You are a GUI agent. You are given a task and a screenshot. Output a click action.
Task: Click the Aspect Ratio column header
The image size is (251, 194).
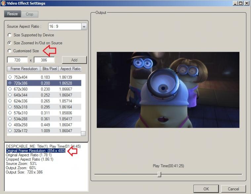click(x=70, y=69)
